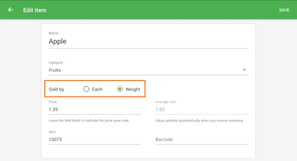Screen dimensions: 297x161
Task: Open the Category dropdown showing Fruits
Action: coord(145,70)
